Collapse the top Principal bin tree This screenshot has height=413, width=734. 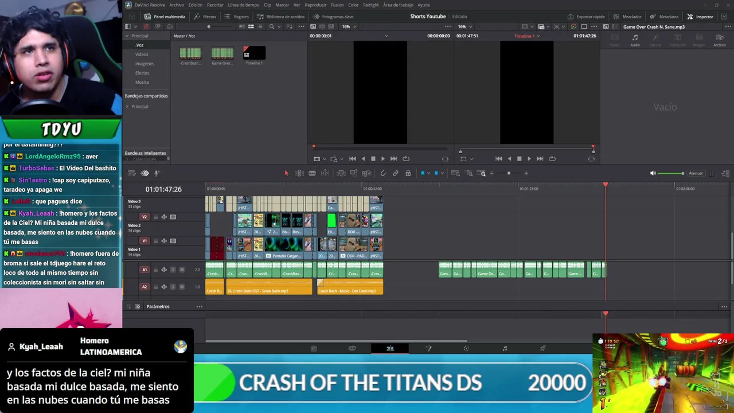coord(127,36)
